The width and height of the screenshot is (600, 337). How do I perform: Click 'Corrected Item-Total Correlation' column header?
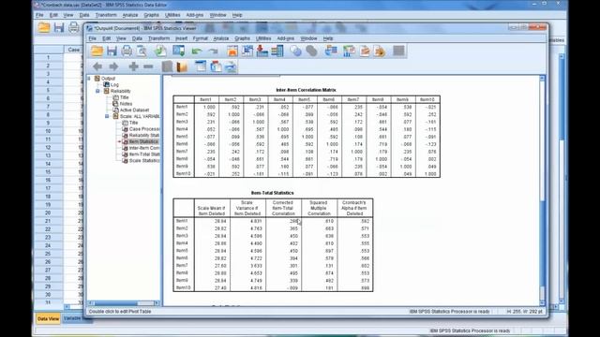click(283, 208)
